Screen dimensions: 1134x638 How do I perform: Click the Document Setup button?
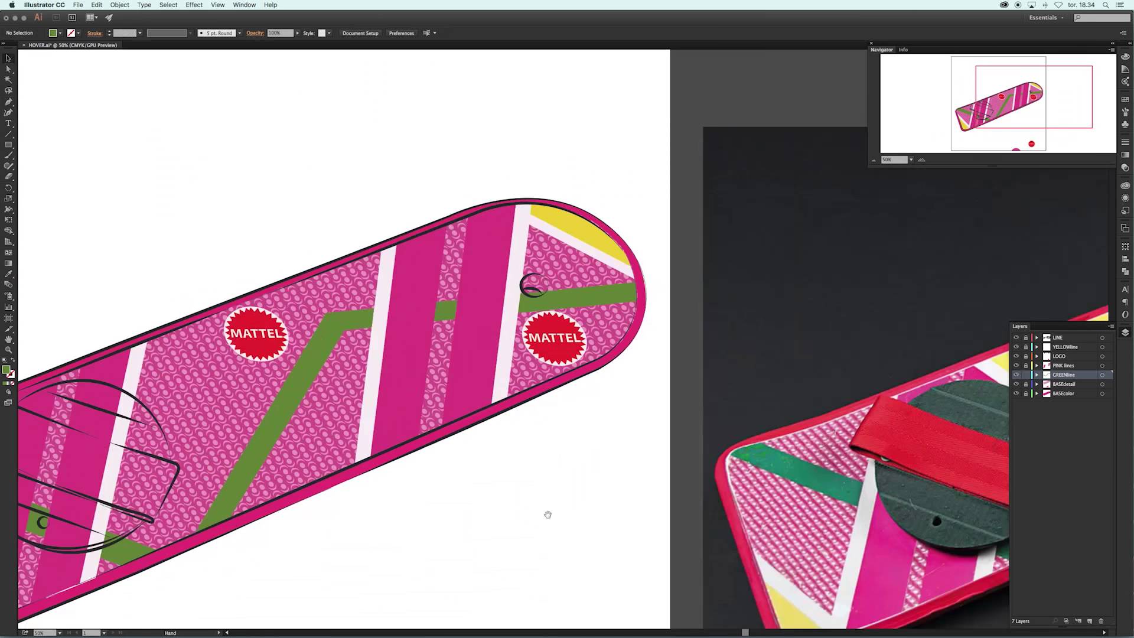[x=360, y=33]
